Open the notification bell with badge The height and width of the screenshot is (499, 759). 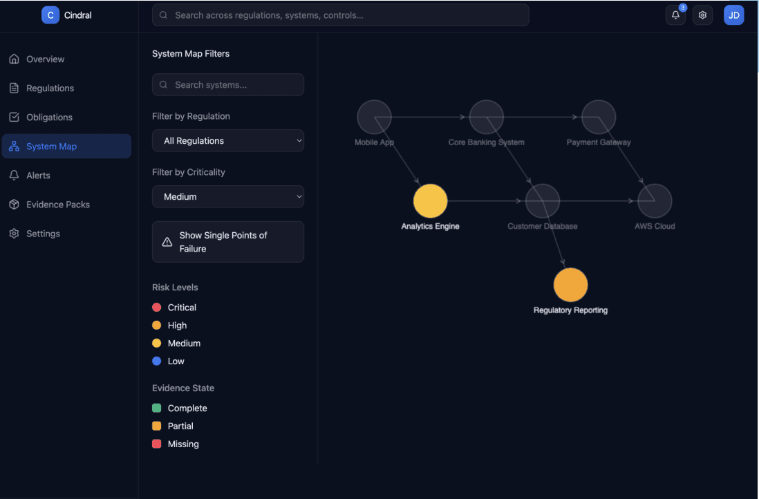(x=675, y=15)
